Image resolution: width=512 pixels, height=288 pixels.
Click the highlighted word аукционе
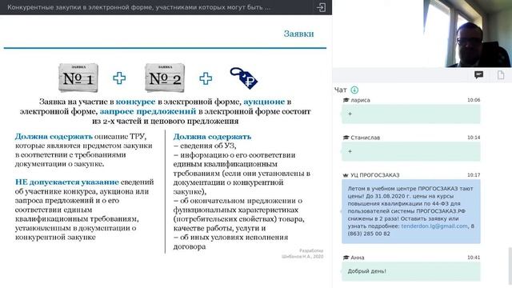(x=264, y=102)
